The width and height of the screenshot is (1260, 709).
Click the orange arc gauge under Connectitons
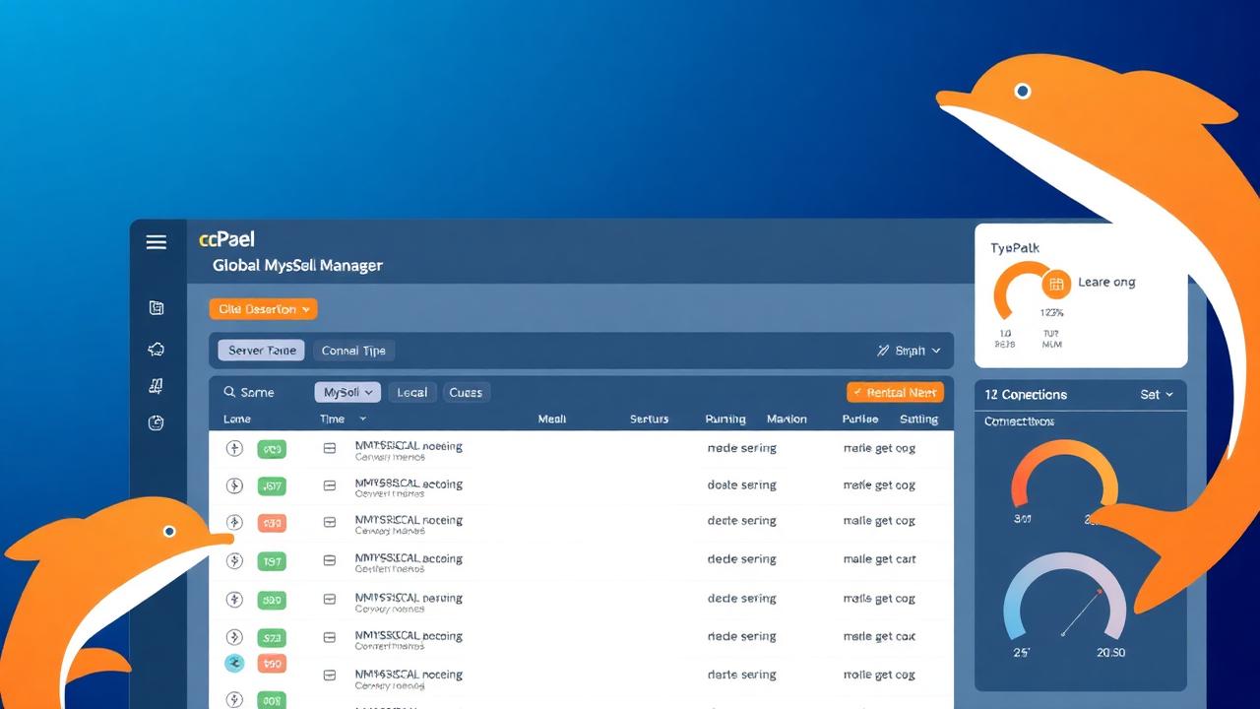1065,474
